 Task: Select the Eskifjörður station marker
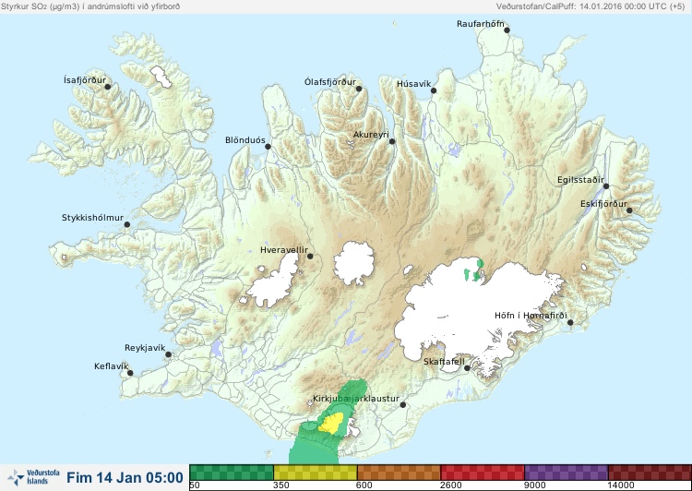[629, 210]
